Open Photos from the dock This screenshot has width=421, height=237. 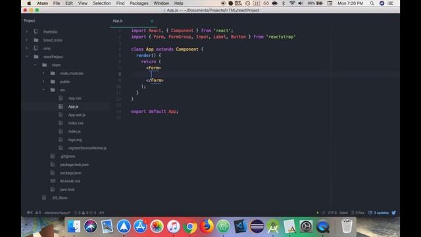157,226
